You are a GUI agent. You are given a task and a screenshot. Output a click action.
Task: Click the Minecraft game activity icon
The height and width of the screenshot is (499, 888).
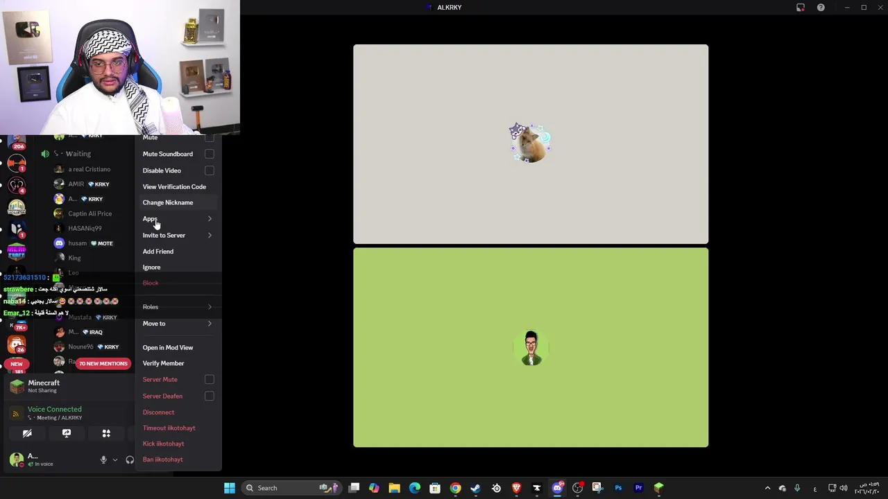point(17,387)
